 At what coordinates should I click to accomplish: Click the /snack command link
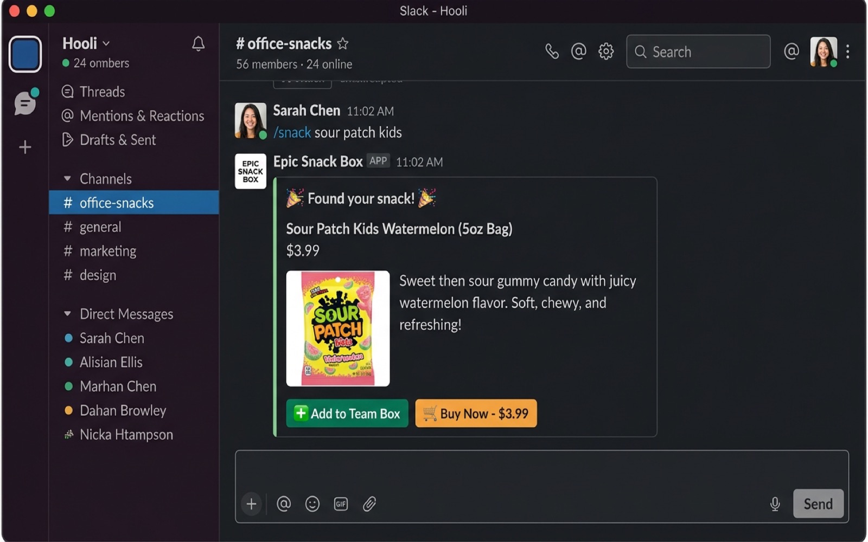[x=292, y=133]
